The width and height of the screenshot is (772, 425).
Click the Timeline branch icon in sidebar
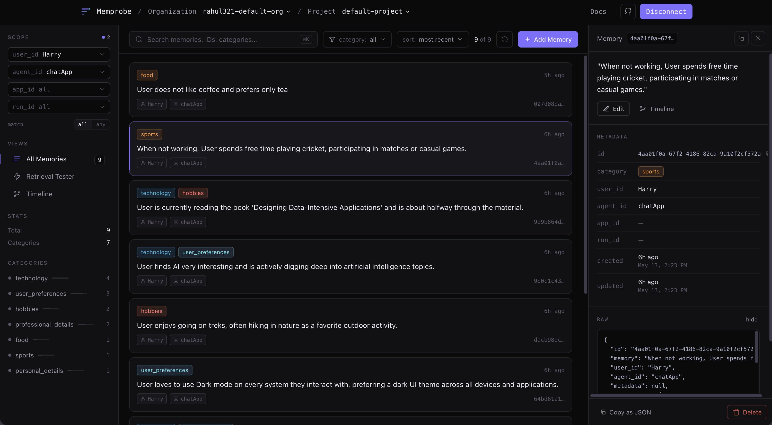coord(17,194)
